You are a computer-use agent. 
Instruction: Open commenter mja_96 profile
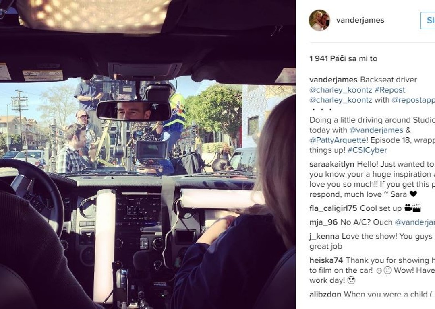pyautogui.click(x=323, y=222)
